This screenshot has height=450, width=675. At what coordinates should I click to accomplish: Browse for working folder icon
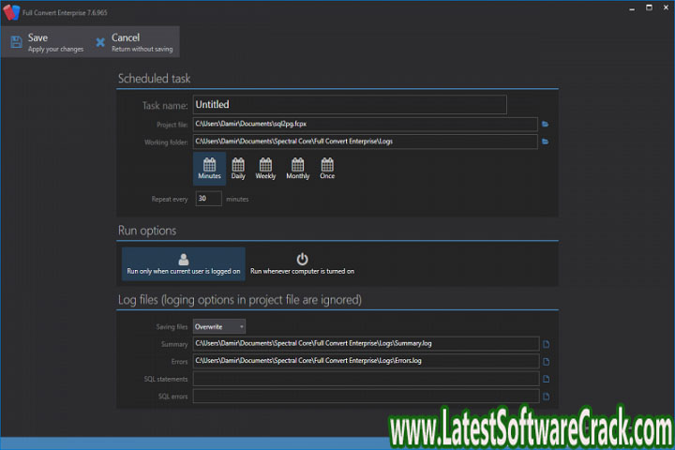pos(545,142)
